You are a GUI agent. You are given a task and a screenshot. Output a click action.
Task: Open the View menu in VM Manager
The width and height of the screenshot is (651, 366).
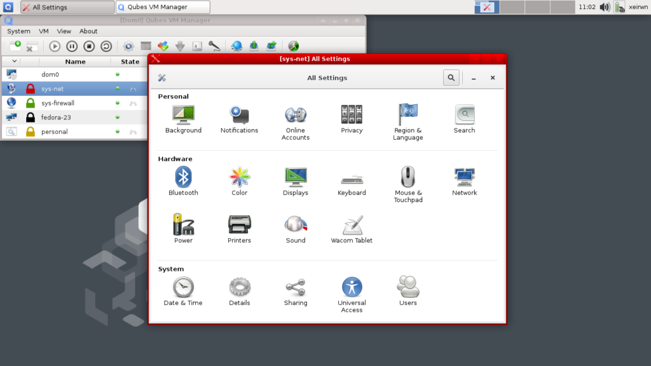(x=64, y=31)
